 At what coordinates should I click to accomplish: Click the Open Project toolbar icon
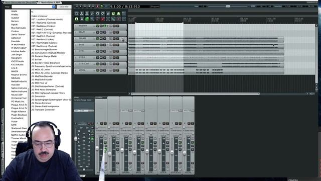[82, 14]
